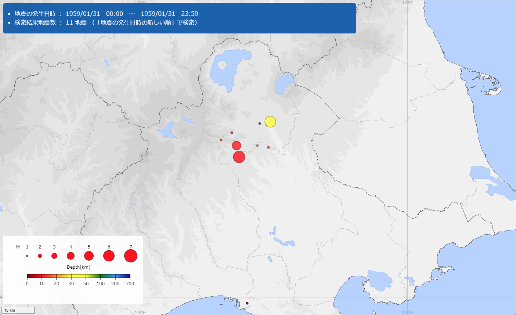Click the magnitude 6 legend circle
Viewport: 516px width, 315px height.
(x=109, y=256)
